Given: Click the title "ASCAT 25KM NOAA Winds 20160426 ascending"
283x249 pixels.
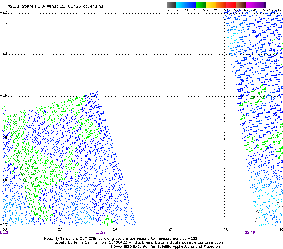Looking at the screenshot, I should (55, 7).
